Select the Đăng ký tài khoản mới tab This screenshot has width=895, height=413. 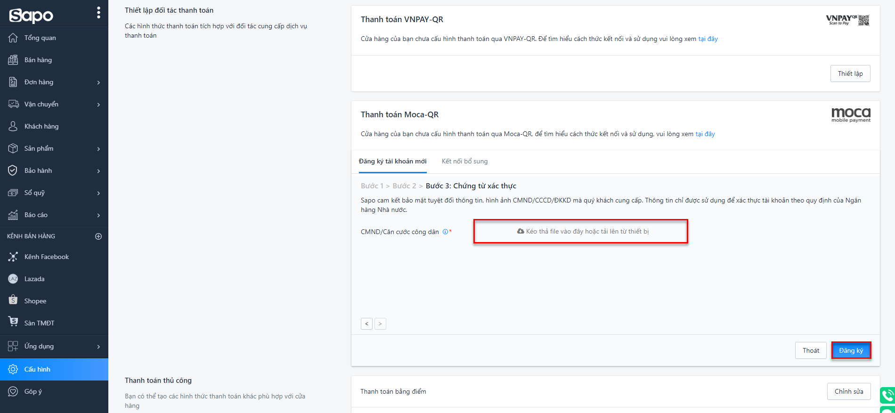(x=392, y=161)
